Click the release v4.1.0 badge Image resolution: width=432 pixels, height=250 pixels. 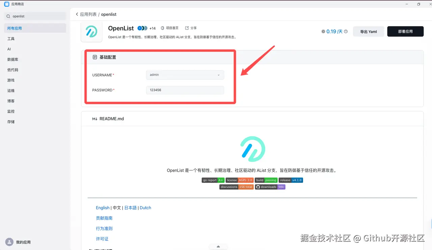pos(291,180)
